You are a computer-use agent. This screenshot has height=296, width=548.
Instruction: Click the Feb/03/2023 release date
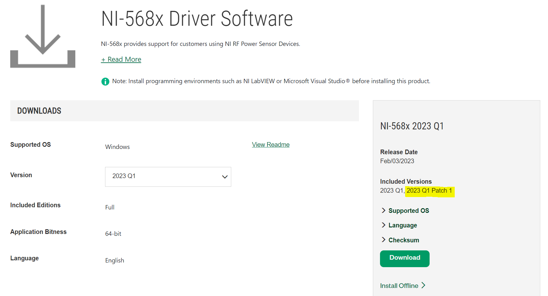(397, 161)
